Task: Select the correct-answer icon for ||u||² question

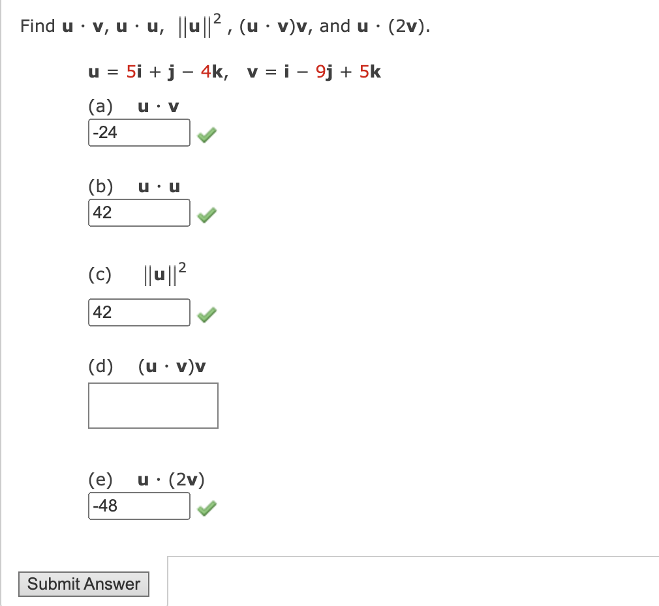Action: click(x=207, y=313)
